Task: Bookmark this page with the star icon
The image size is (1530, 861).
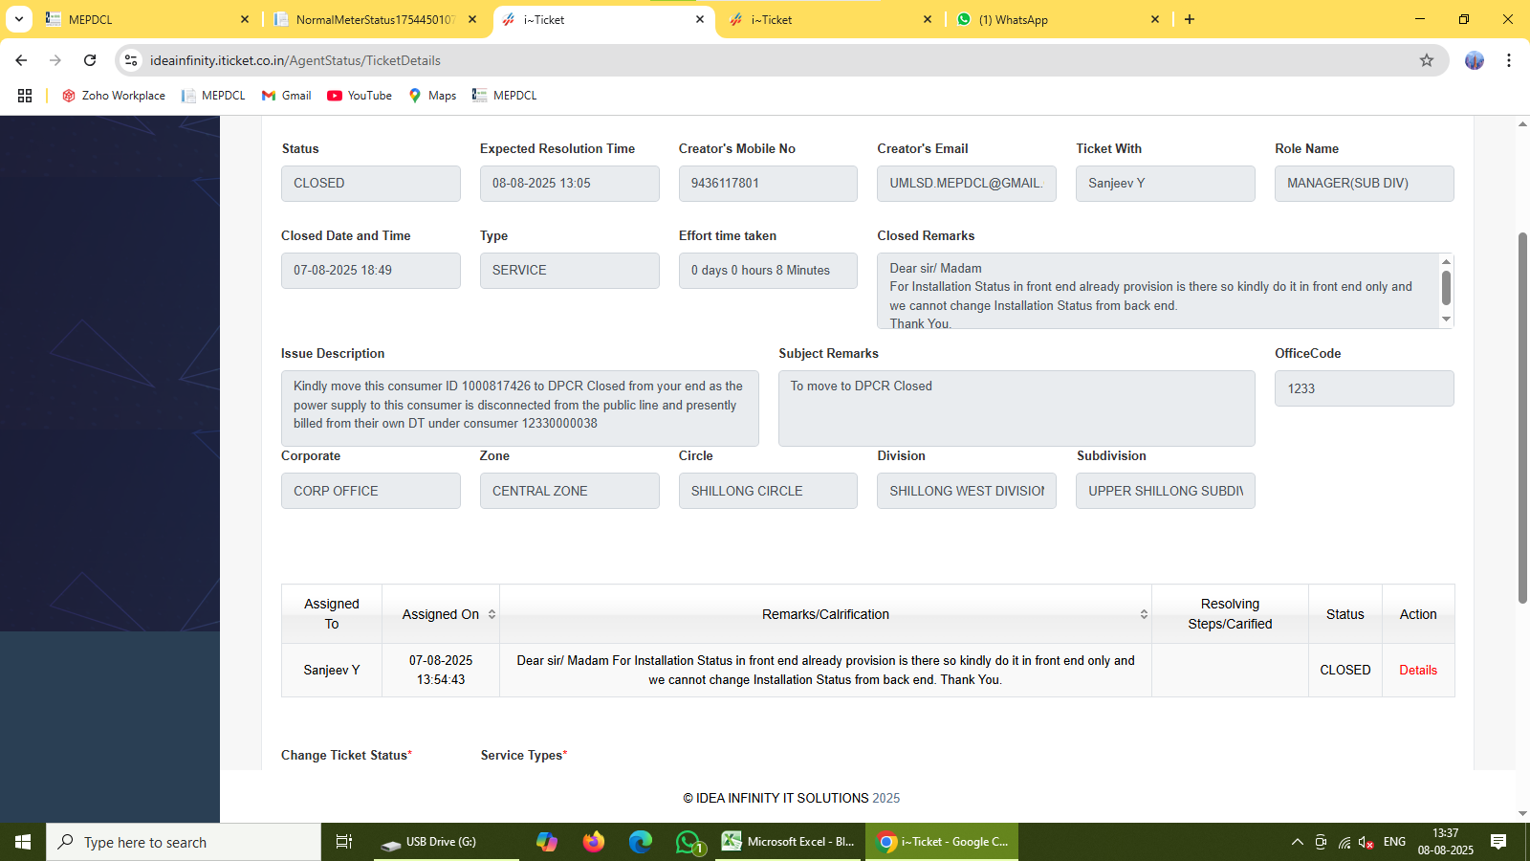Action: pos(1427,60)
